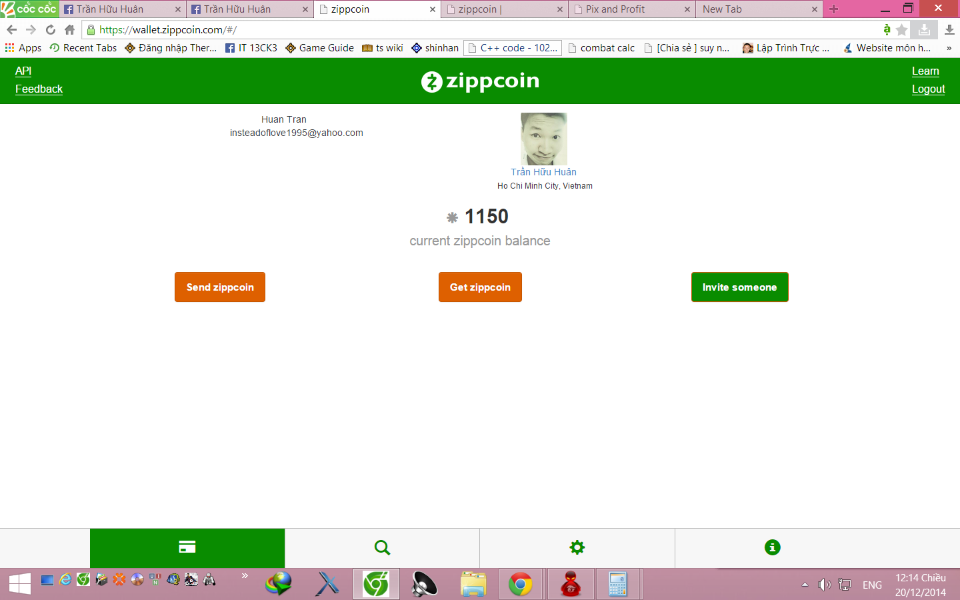
Task: Click the zippcoin logo in header
Action: tap(480, 81)
